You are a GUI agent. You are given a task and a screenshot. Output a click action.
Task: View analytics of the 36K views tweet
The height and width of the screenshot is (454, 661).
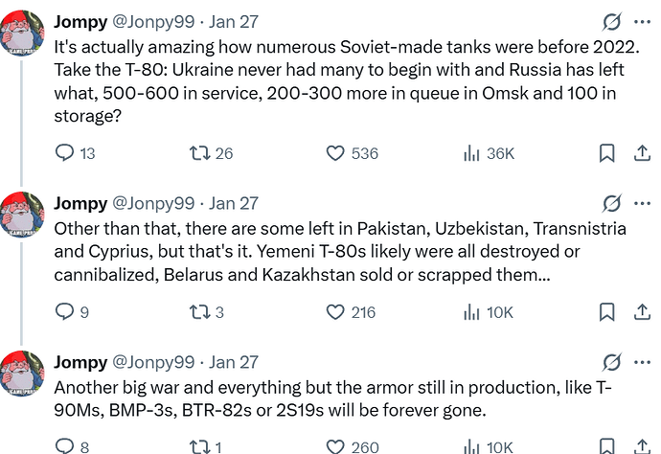coord(471,153)
